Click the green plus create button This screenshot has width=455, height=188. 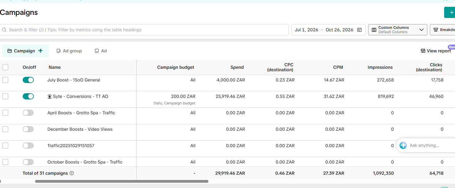450,12
